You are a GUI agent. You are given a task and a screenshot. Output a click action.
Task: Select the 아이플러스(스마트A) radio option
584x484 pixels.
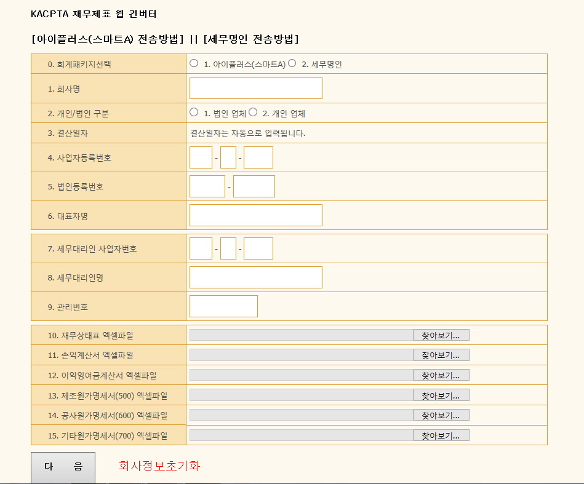[194, 63]
